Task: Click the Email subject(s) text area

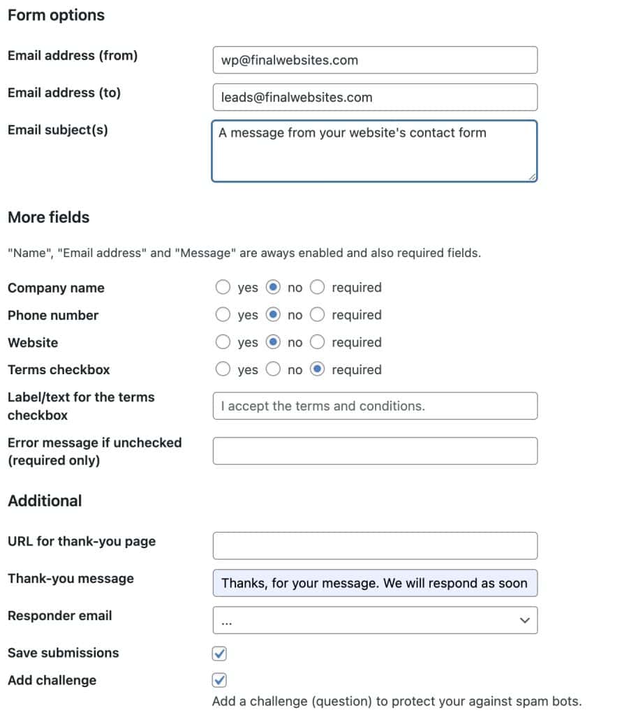Action: [x=374, y=151]
